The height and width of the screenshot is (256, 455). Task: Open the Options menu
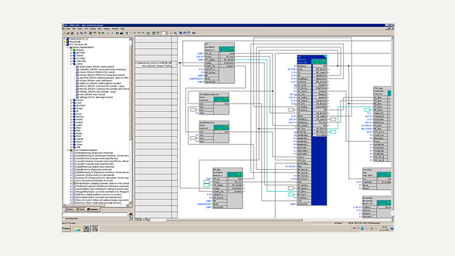click(107, 29)
